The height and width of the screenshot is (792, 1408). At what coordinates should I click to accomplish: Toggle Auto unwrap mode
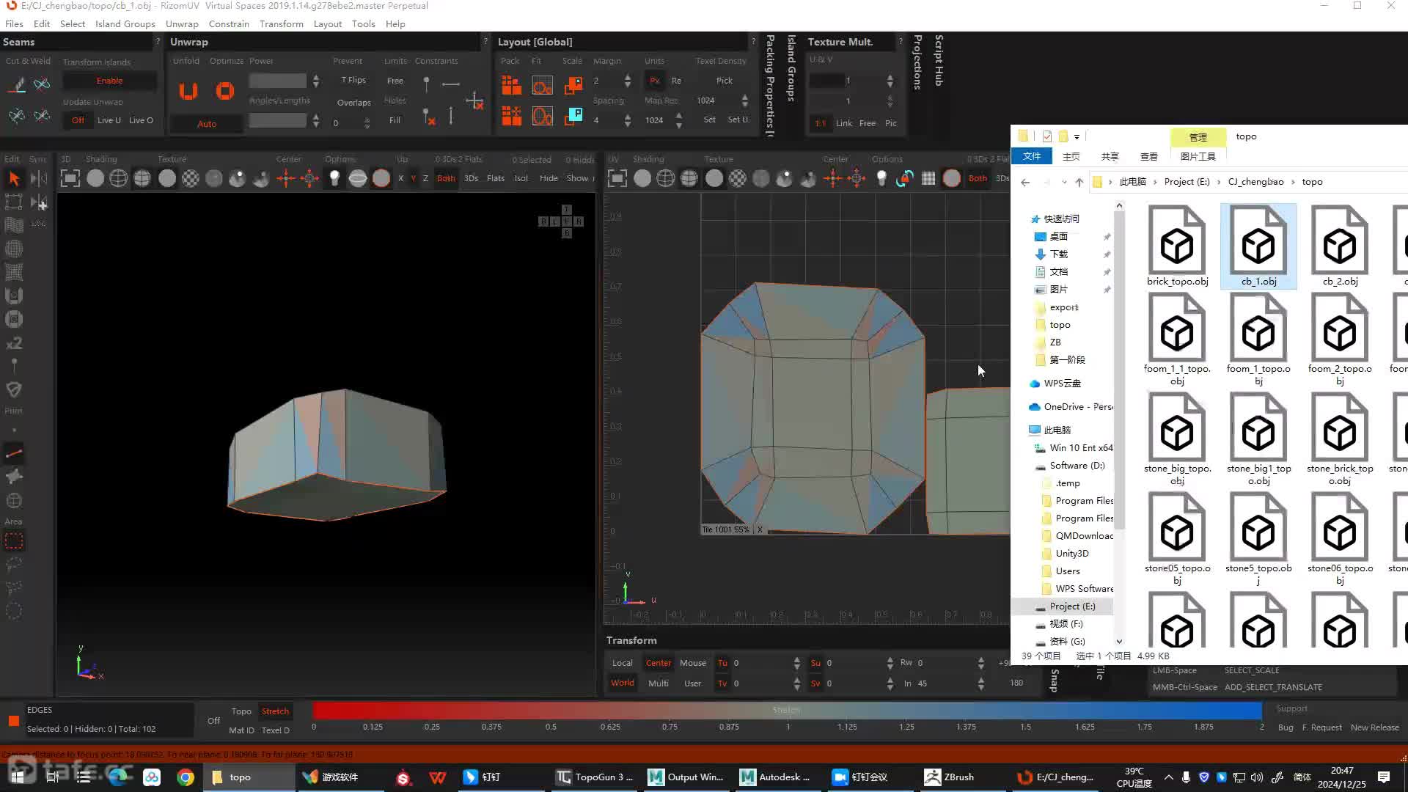207,124
